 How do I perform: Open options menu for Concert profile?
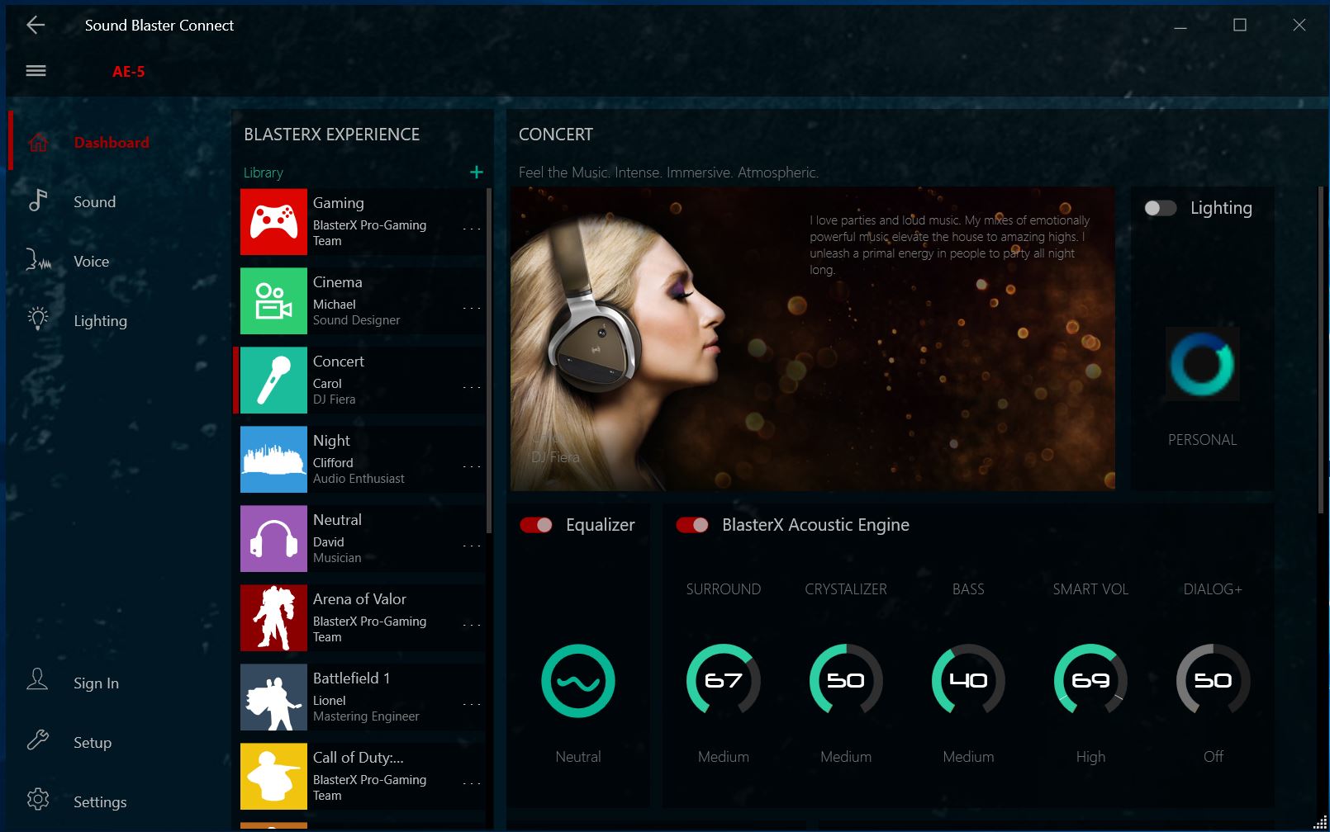[x=472, y=387]
